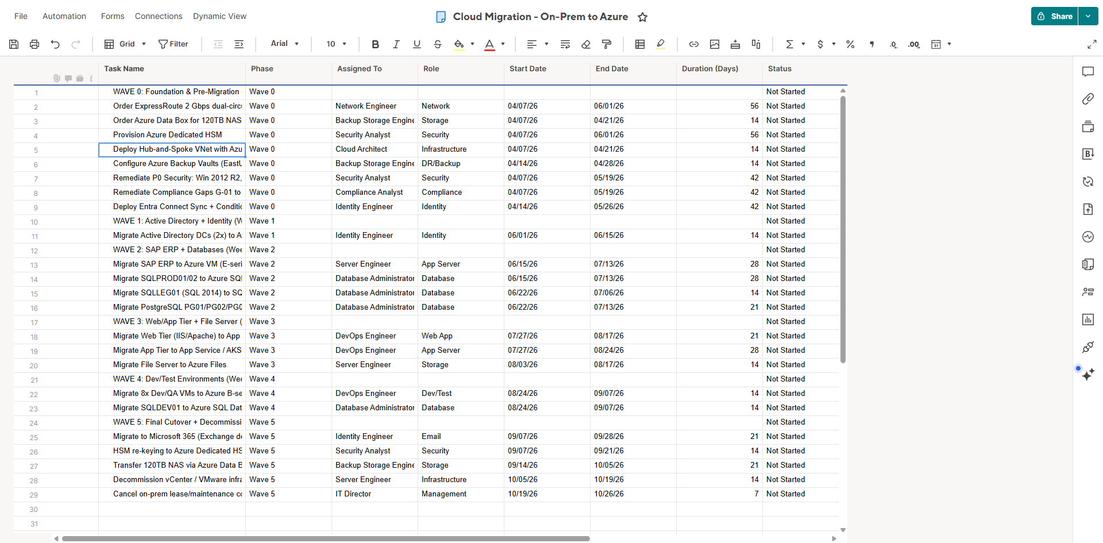Apply percentage formatting
The image size is (1103, 543).
(x=850, y=44)
